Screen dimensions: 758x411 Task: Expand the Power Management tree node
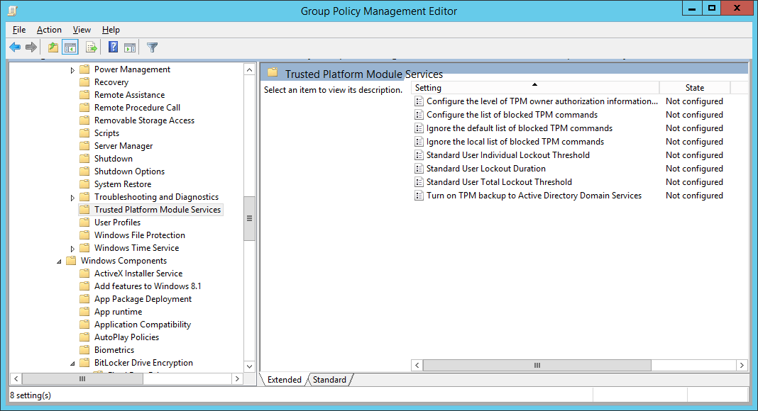(72, 69)
